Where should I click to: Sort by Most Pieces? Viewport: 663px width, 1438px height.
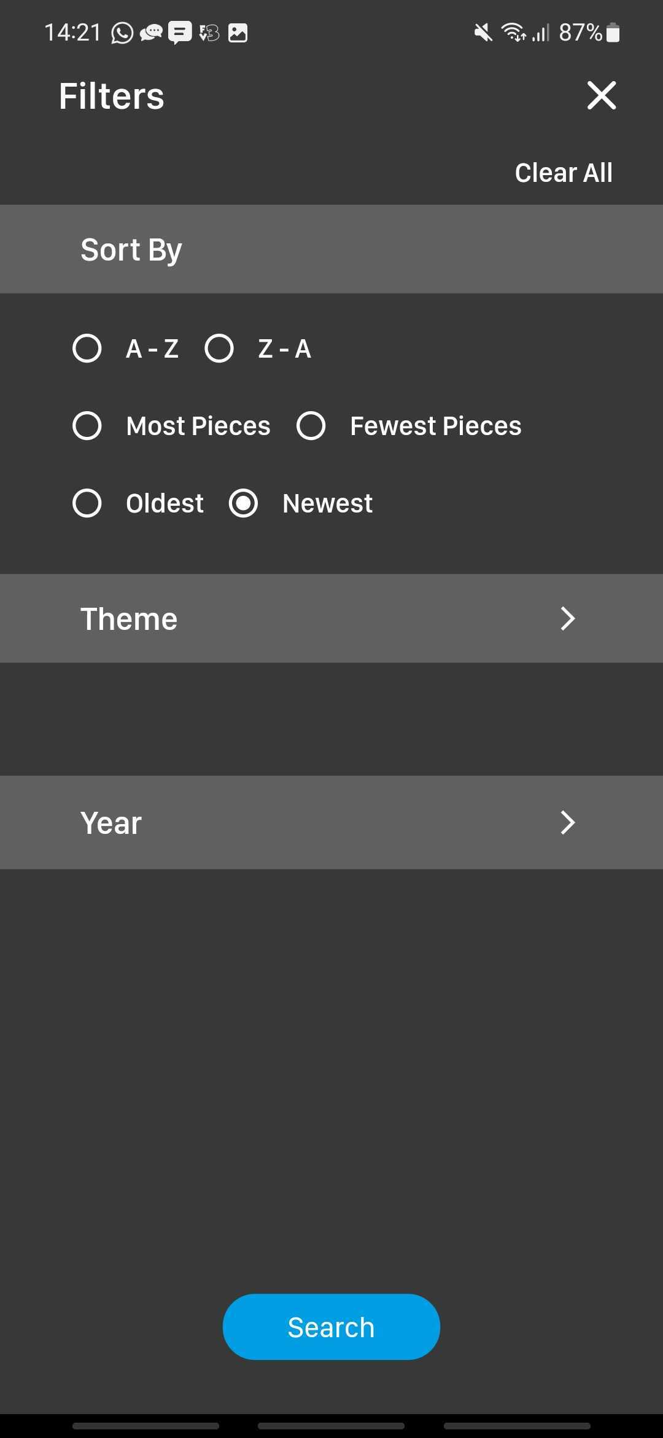[x=87, y=426]
